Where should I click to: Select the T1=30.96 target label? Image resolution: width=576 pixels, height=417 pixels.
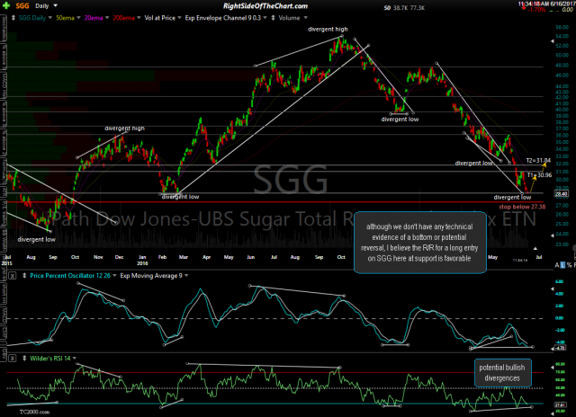pos(539,175)
